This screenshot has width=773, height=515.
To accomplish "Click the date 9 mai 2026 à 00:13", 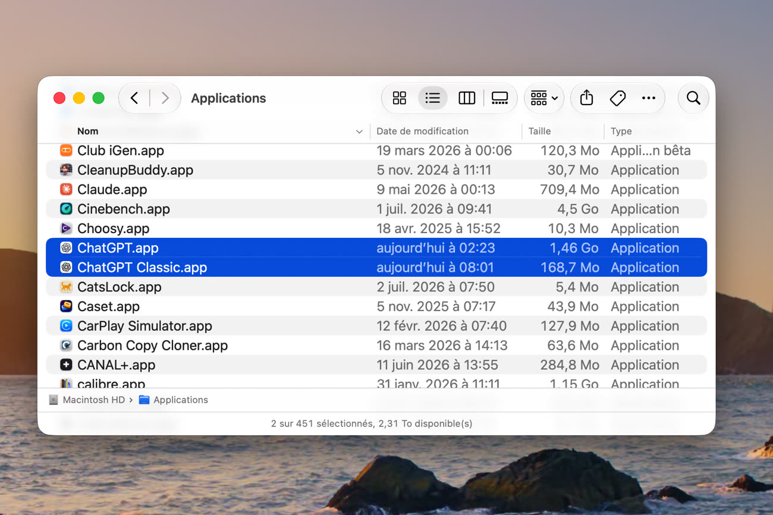I will (436, 190).
